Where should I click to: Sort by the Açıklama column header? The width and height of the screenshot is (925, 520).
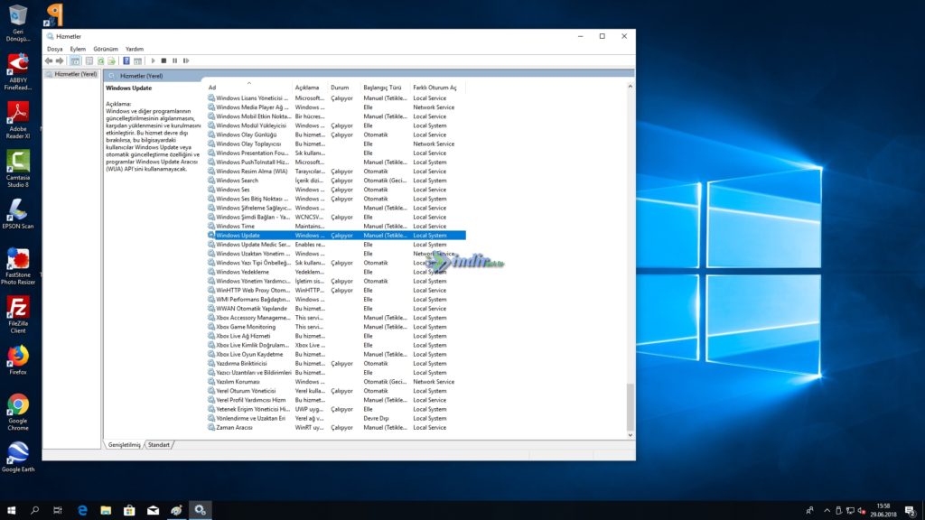310,88
